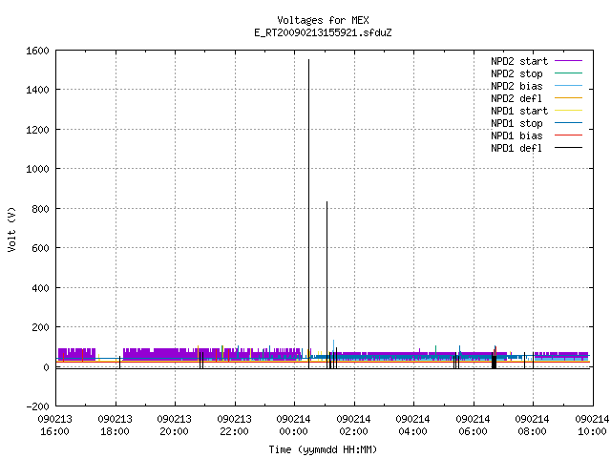The height and width of the screenshot is (458, 611).
Task: Click the 'NPD2 bias' legend label
Action: pos(516,86)
